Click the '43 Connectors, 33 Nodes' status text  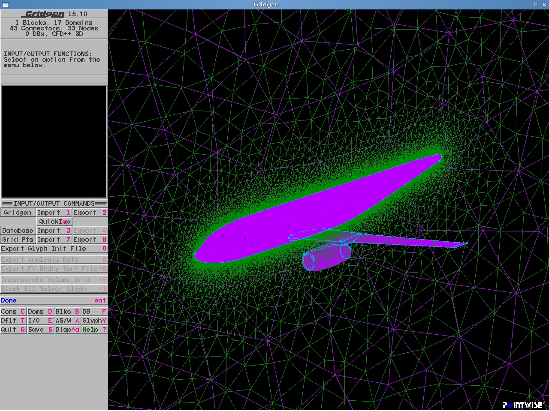coord(54,28)
